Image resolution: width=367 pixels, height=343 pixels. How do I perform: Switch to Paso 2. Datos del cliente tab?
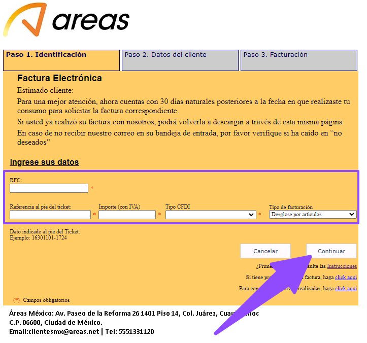pos(180,60)
